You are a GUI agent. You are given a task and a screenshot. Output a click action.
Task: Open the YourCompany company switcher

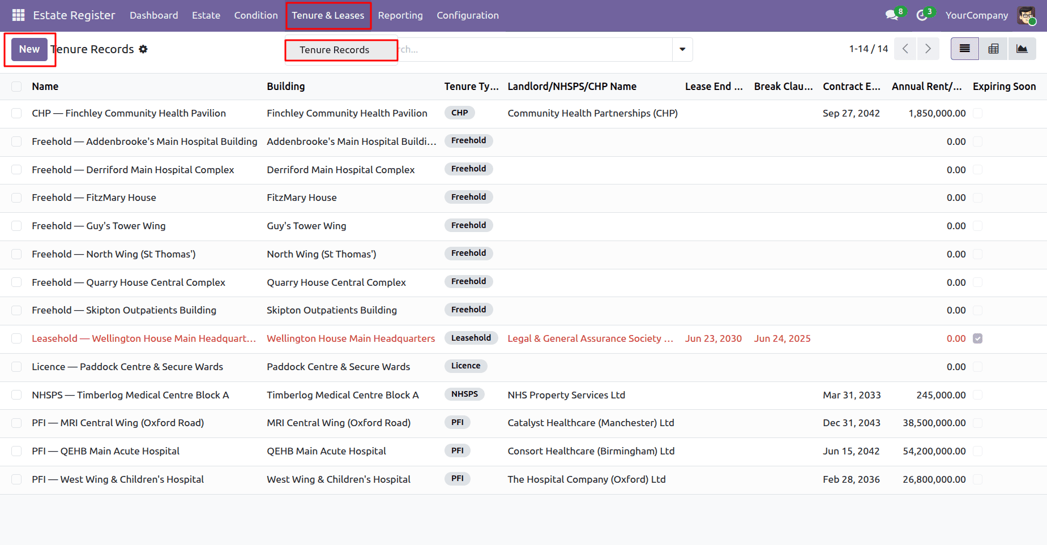pyautogui.click(x=977, y=15)
